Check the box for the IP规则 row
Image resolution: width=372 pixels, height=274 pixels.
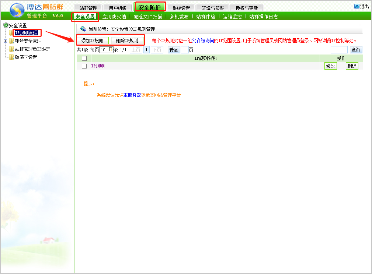click(84, 66)
